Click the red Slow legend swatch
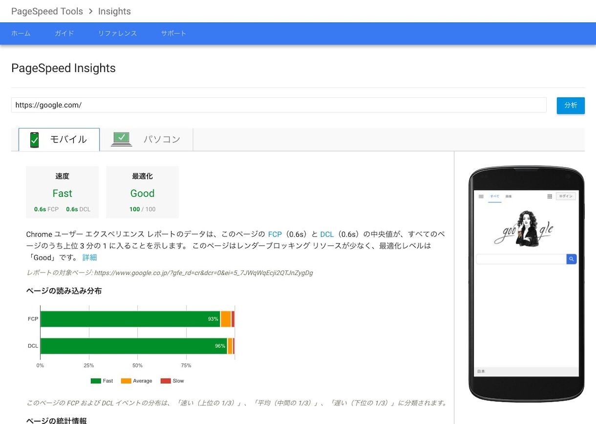The height and width of the screenshot is (424, 596). (166, 381)
